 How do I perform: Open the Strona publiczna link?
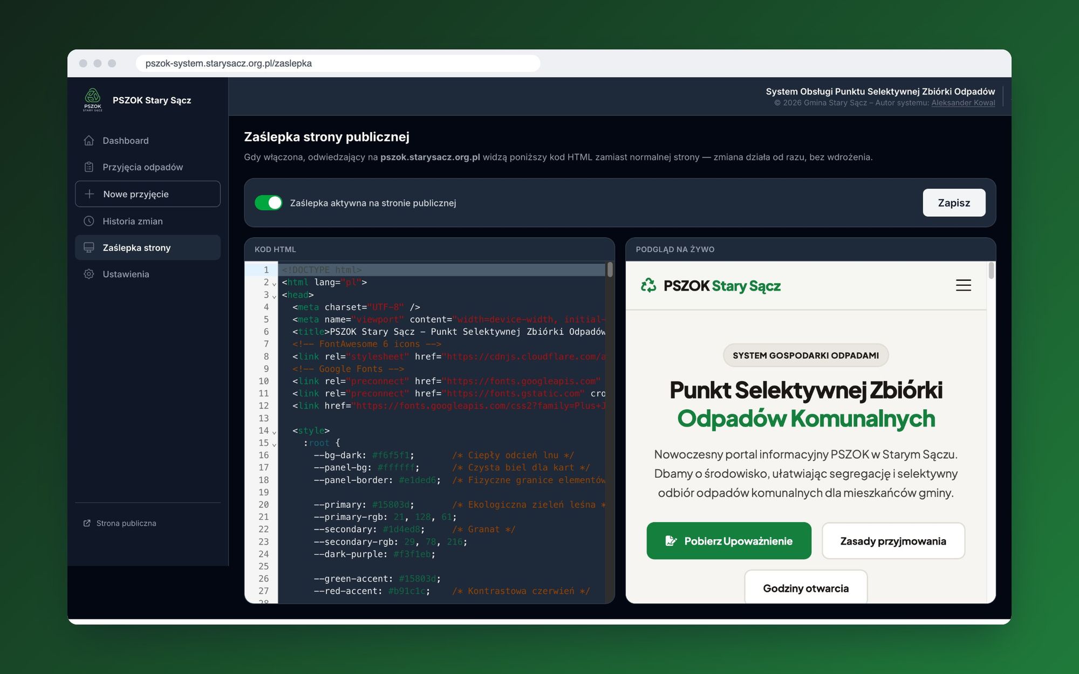point(120,523)
